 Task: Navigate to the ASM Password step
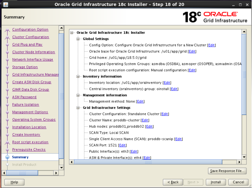click(24, 97)
